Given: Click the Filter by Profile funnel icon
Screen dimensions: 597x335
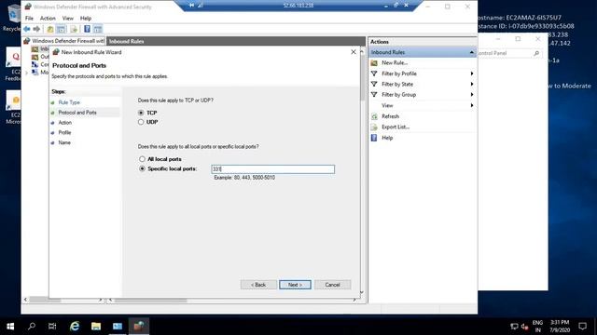Looking at the screenshot, I should tap(374, 74).
